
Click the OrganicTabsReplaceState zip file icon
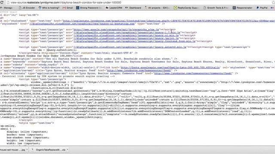[32, 150]
